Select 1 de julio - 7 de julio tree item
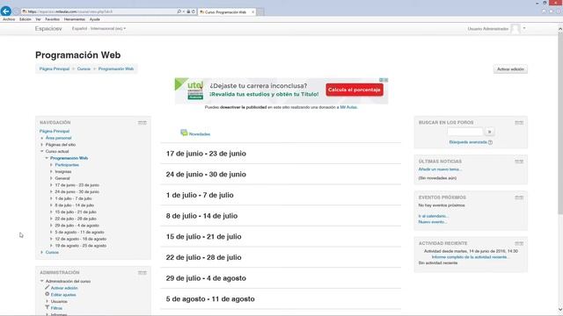The image size is (563, 316). click(73, 198)
